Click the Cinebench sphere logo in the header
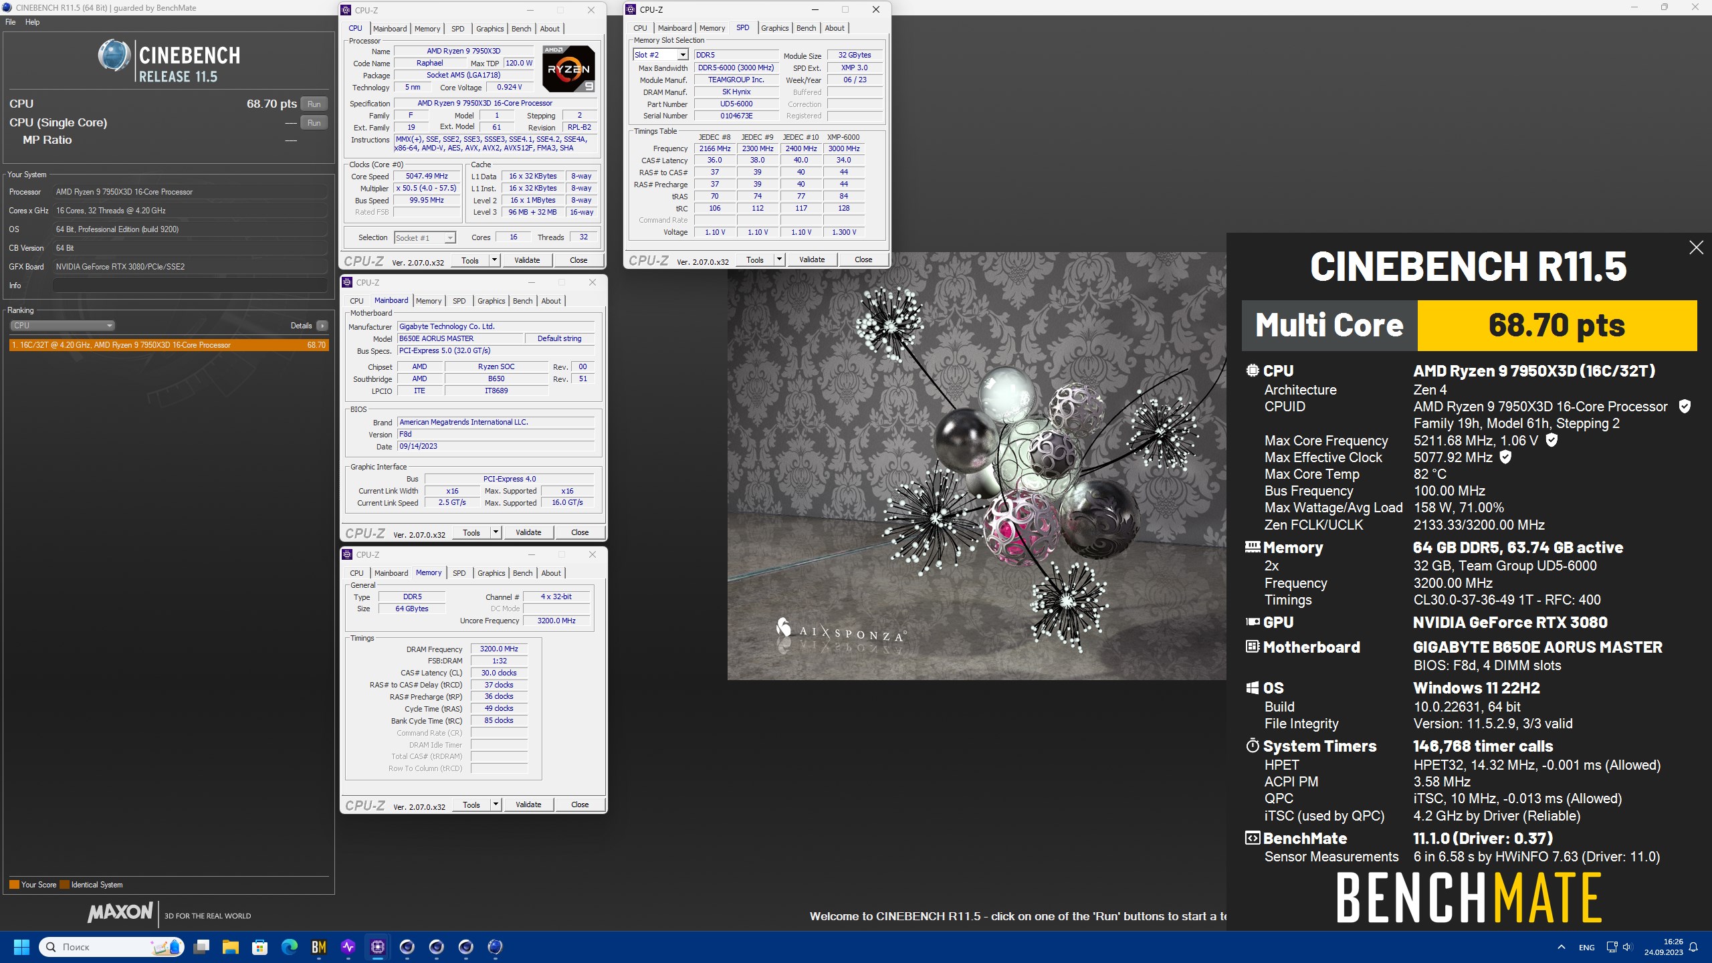The image size is (1712, 963). point(114,56)
